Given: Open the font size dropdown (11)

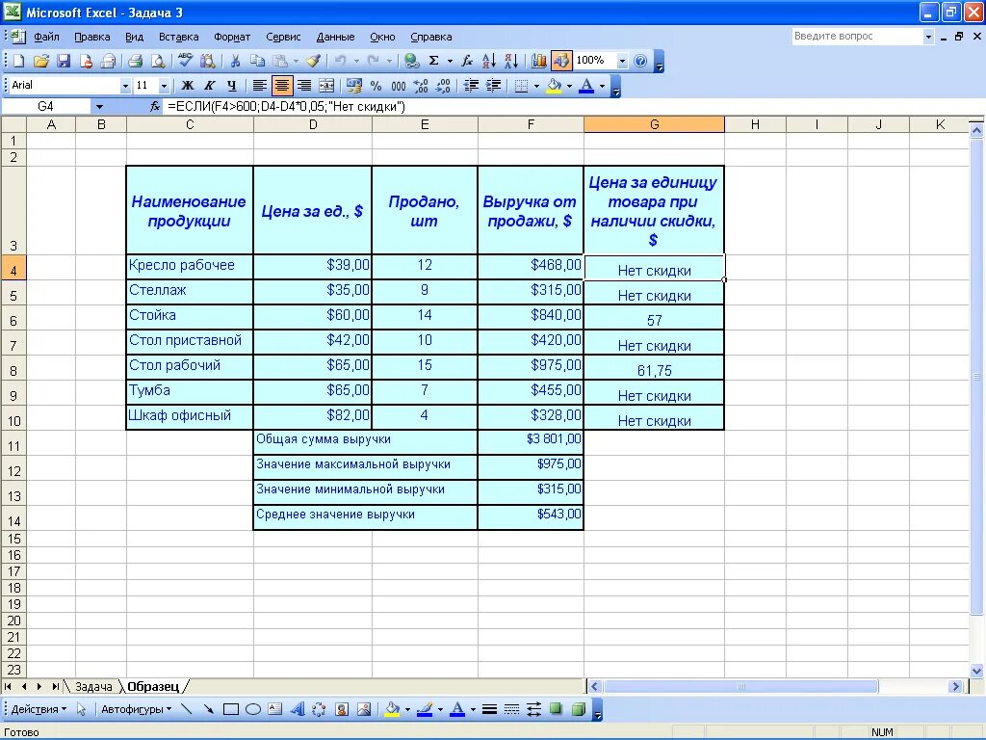Looking at the screenshot, I should pos(164,86).
